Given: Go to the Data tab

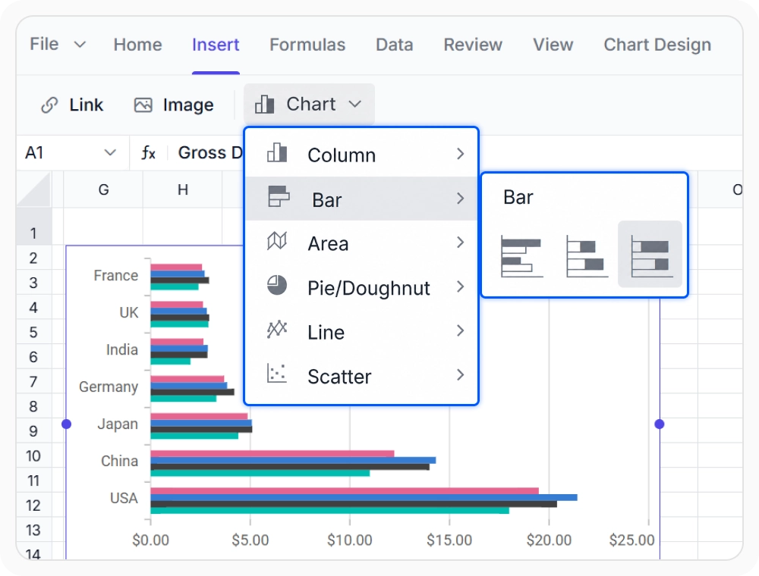Looking at the screenshot, I should click(395, 45).
